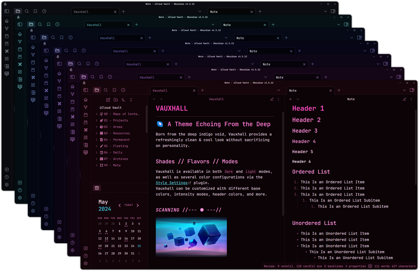This screenshot has height=271, width=419.
Task: Open the flashcards icon in the front window ribbon
Action: click(86, 145)
